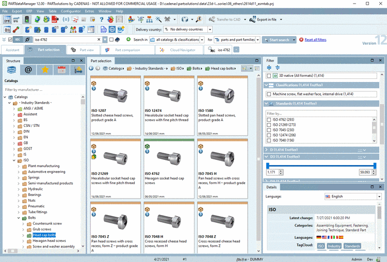Screen dimensions: 387x262
Task: Go back with the blue left arrow
Action: click(x=91, y=69)
